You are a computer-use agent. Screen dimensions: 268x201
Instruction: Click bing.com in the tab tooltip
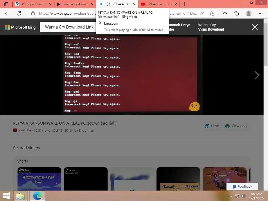coord(111,23)
